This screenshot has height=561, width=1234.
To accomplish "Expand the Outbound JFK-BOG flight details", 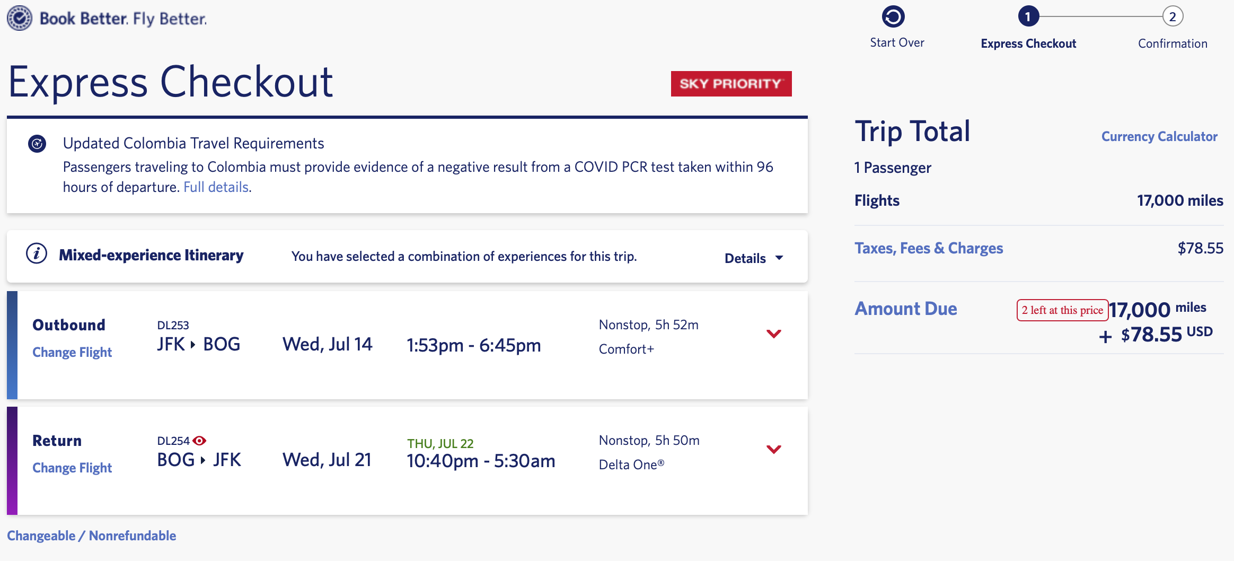I will [x=774, y=334].
